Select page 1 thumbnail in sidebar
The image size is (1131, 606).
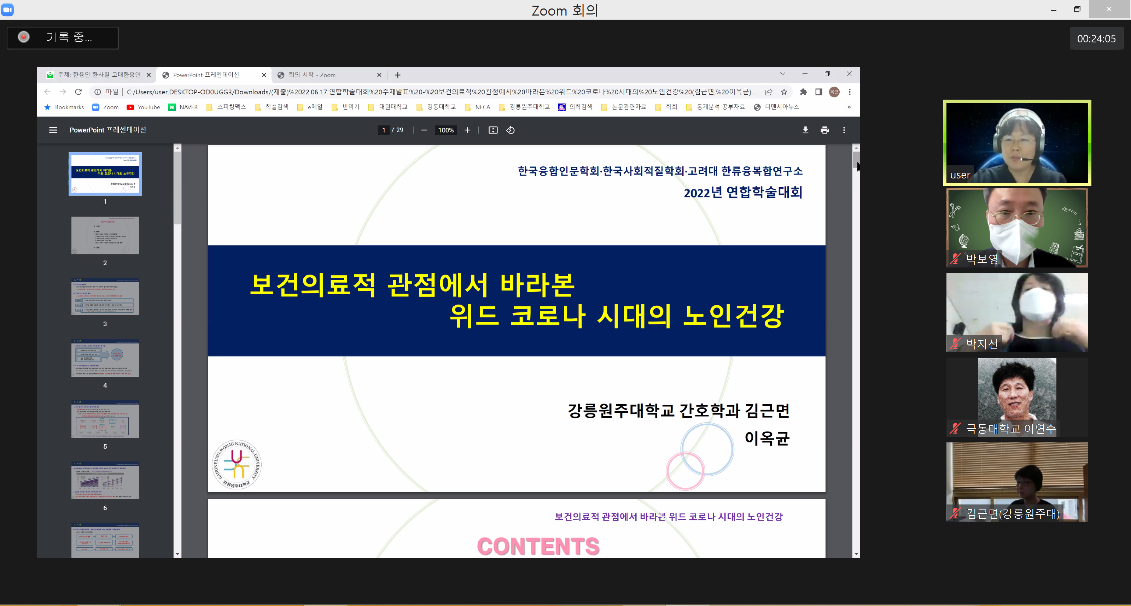(x=105, y=174)
